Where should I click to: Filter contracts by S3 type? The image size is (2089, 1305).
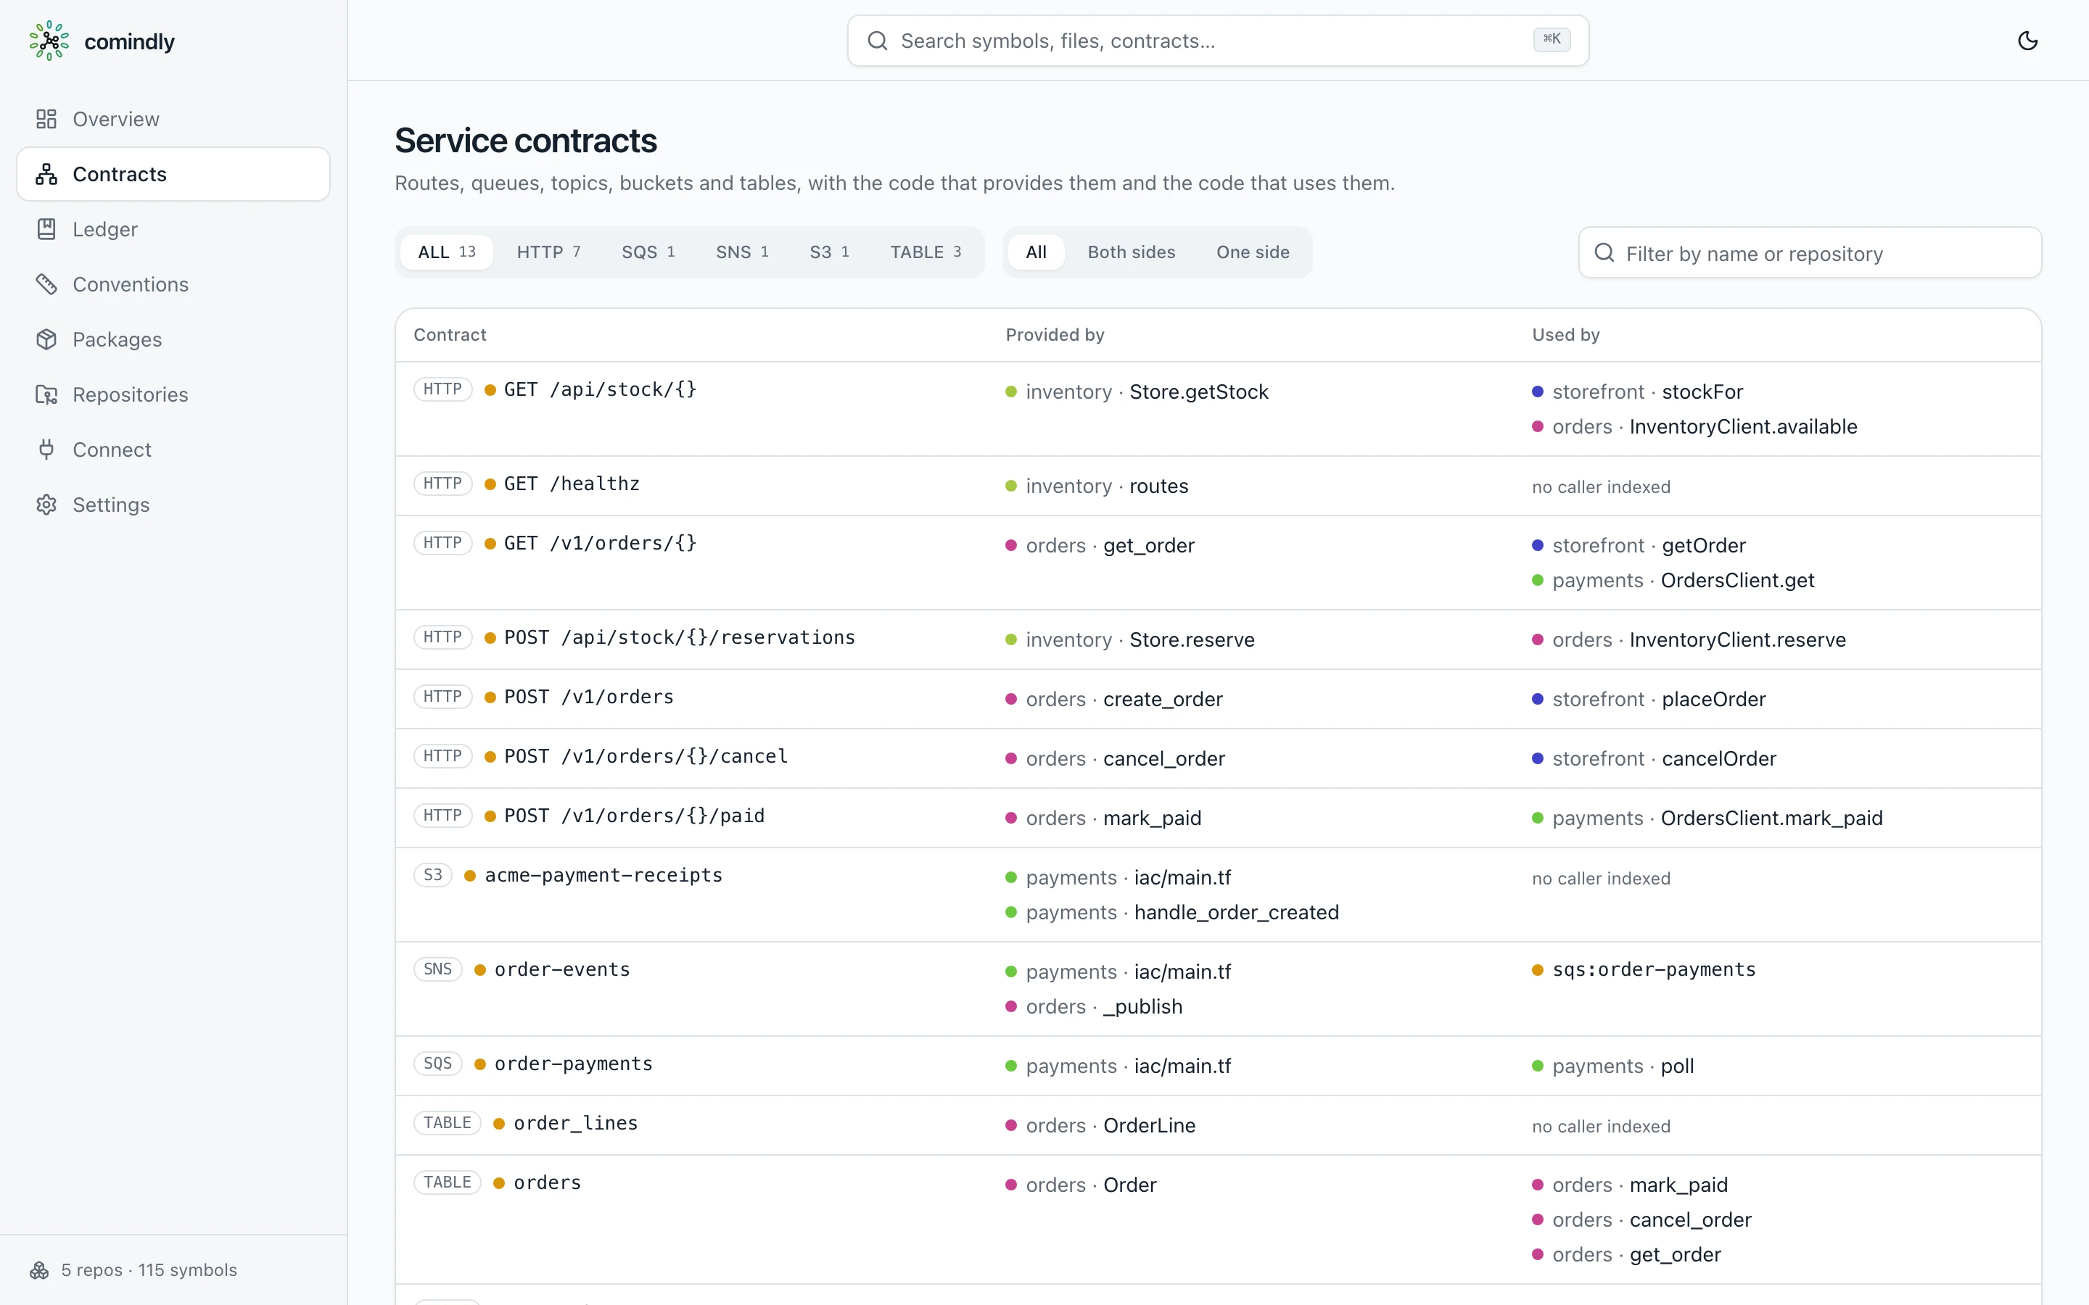(x=830, y=252)
